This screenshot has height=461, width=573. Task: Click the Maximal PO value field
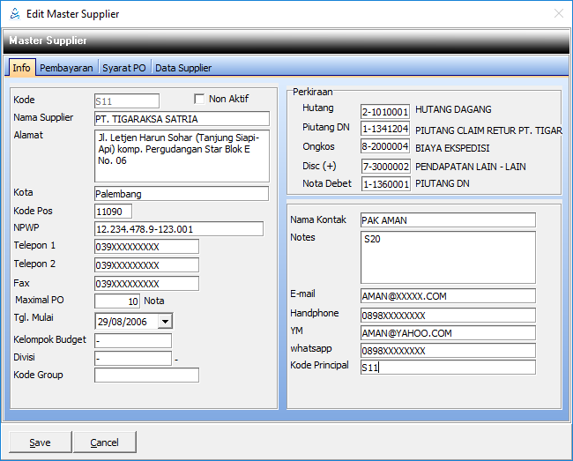[116, 301]
